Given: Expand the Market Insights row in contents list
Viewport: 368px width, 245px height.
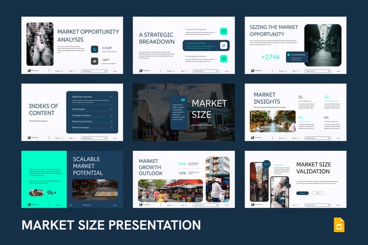Looking at the screenshot, I should click(x=112, y=109).
